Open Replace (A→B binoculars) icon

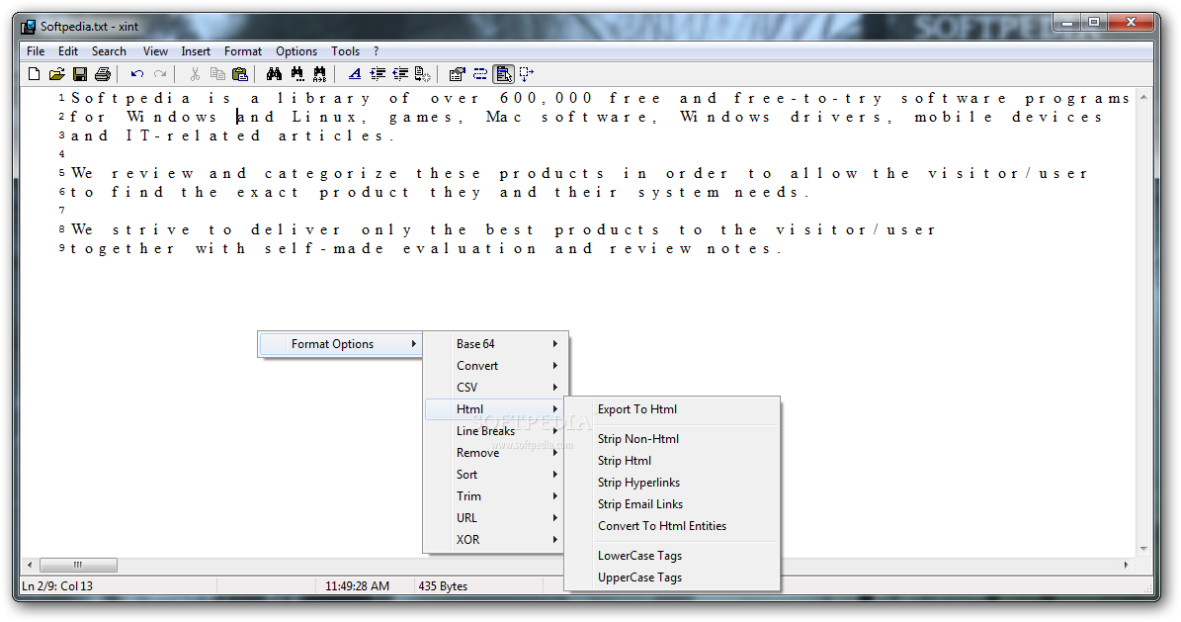click(320, 74)
